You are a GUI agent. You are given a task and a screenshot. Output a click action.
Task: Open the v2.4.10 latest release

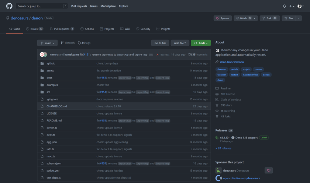click(x=239, y=138)
